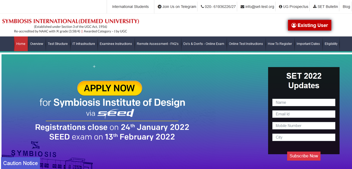This screenshot has width=352, height=169.
Task: Click the Symbiosis International University logo
Action: (x=71, y=26)
